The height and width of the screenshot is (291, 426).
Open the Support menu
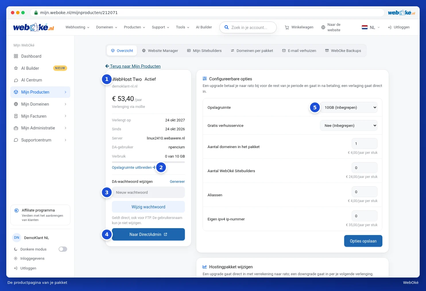[x=161, y=27]
